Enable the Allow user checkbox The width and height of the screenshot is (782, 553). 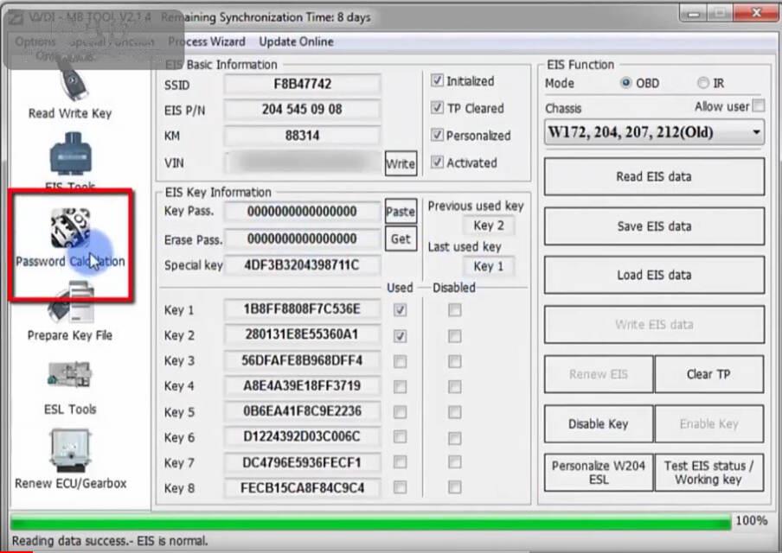pyautogui.click(x=759, y=105)
